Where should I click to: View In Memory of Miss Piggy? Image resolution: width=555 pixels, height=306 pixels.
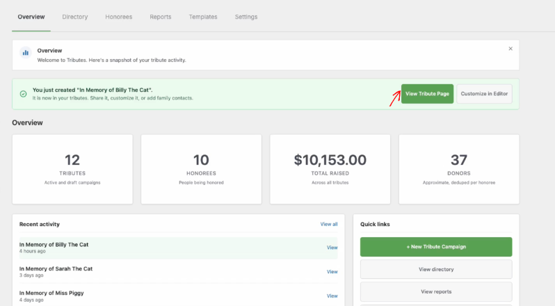[x=332, y=296]
